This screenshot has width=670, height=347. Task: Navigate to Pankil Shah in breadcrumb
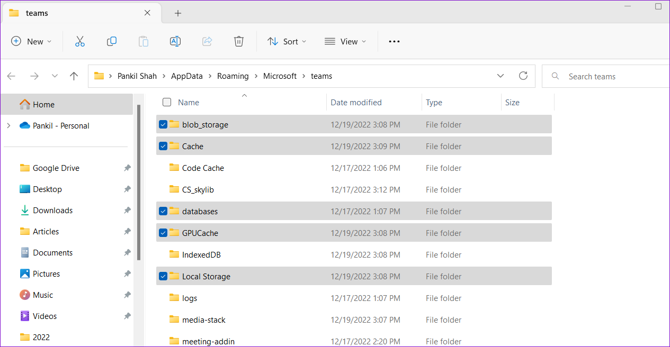[137, 76]
